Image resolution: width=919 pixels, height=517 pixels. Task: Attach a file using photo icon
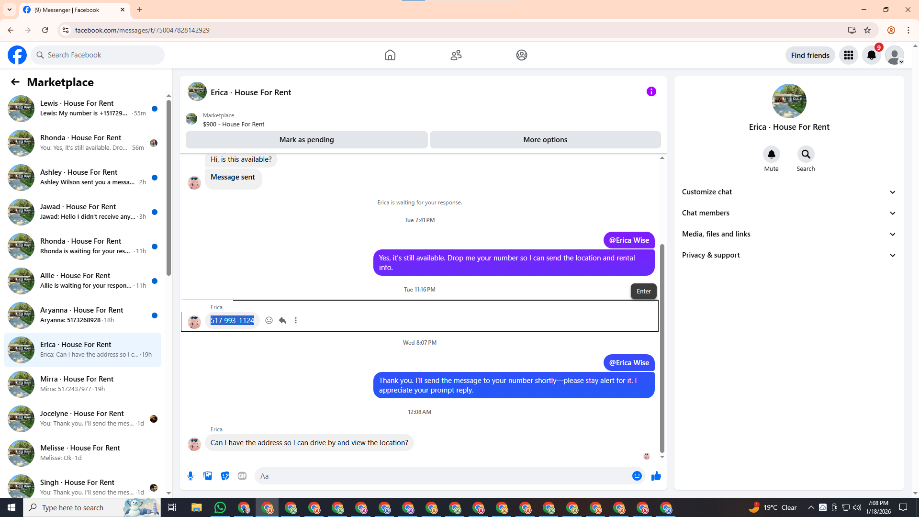pyautogui.click(x=208, y=476)
